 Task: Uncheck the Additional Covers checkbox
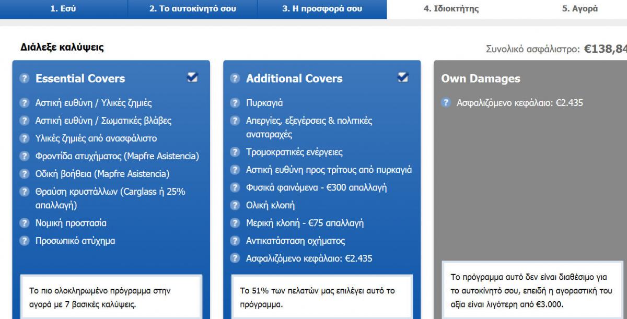click(403, 77)
